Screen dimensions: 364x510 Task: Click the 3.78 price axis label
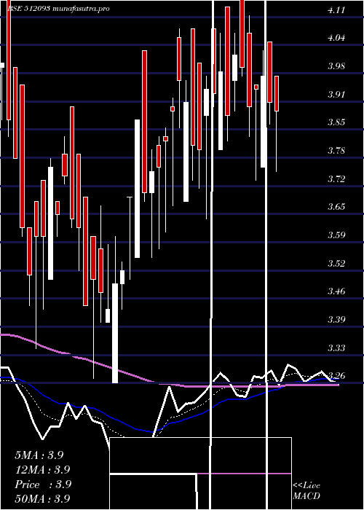[x=336, y=151]
